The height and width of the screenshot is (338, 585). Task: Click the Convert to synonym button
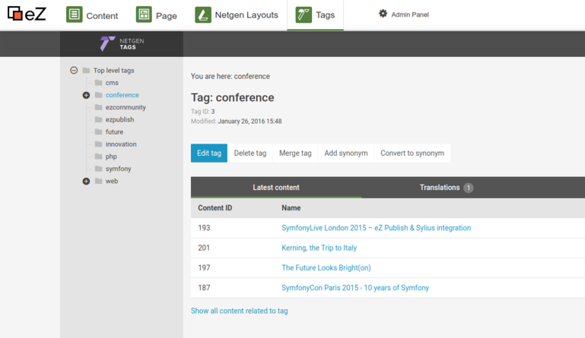coord(412,153)
